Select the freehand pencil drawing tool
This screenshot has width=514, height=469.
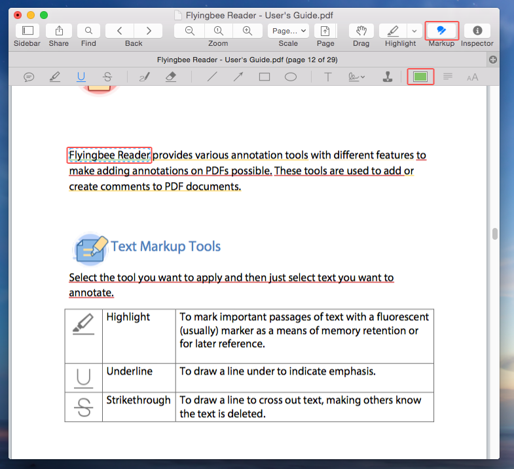tap(145, 77)
